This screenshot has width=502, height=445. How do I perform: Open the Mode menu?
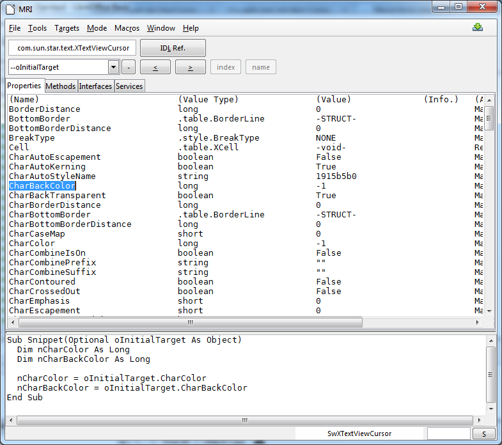pyautogui.click(x=97, y=28)
